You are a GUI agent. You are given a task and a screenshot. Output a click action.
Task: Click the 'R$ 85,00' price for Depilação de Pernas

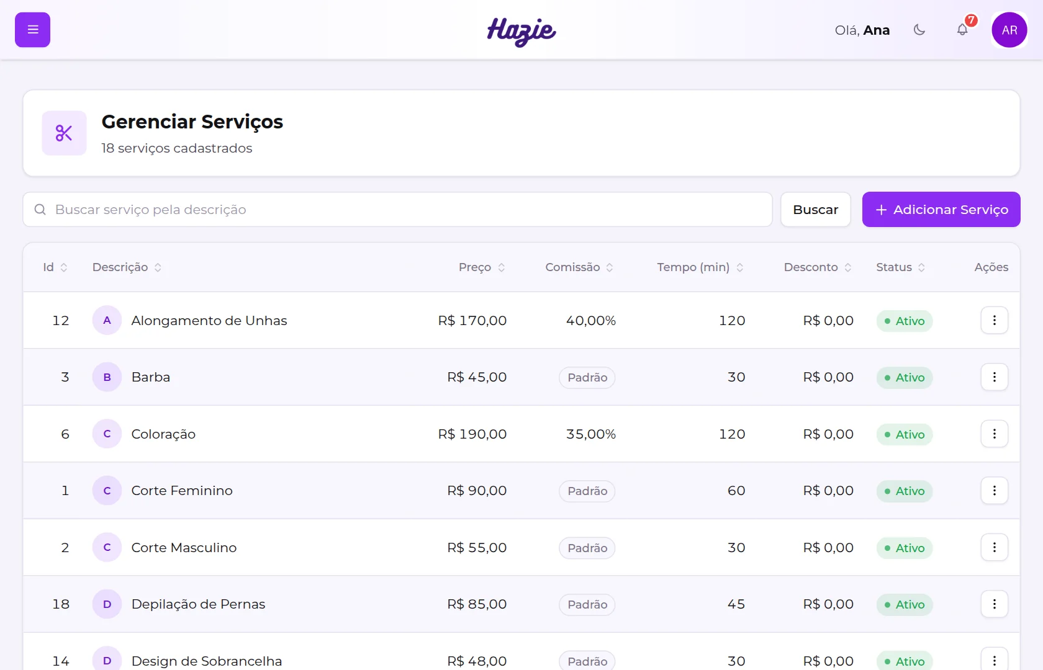tap(477, 604)
